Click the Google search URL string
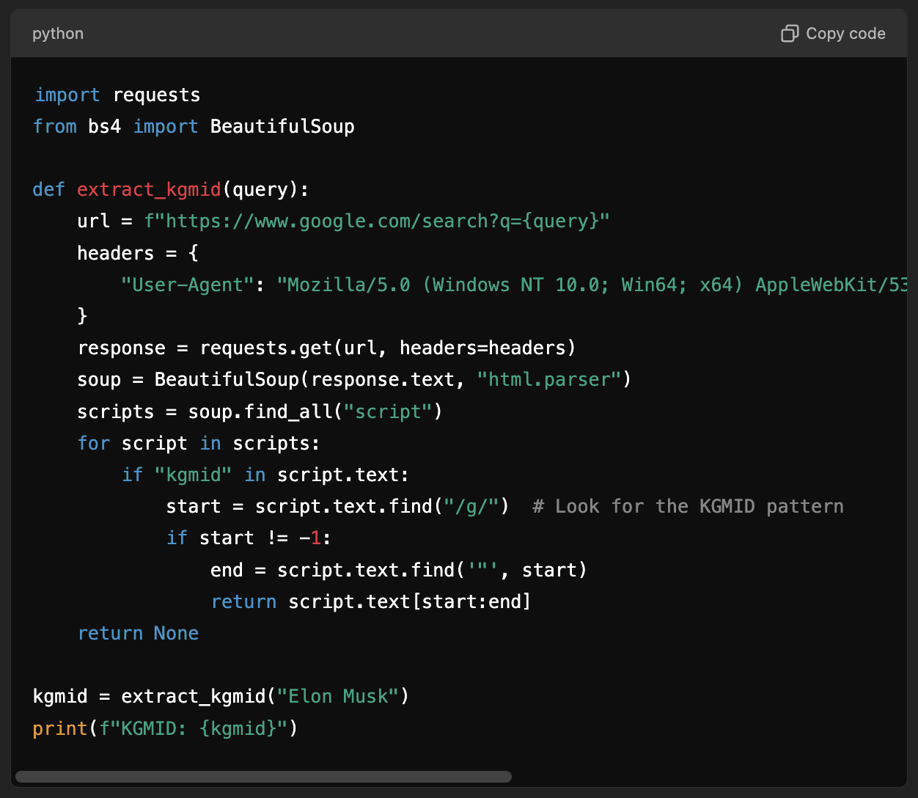918x798 pixels. 377,222
